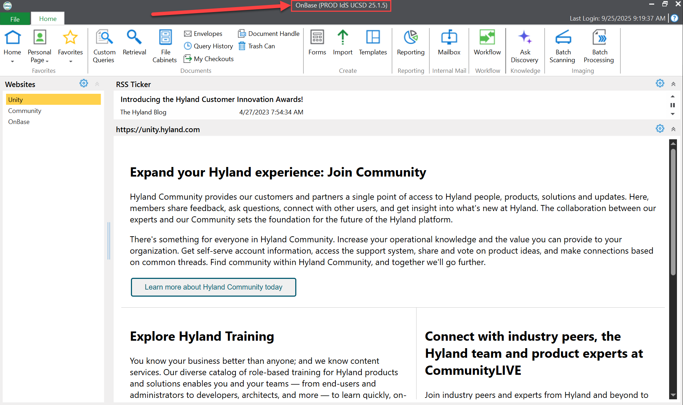The height and width of the screenshot is (405, 683).
Task: Expand the Favorites star dropdown arrow
Action: (x=70, y=61)
